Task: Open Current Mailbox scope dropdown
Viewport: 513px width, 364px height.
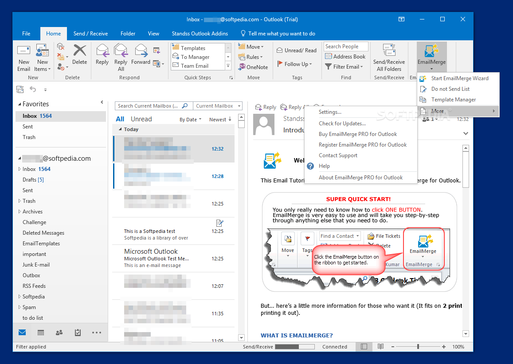Action: click(218, 106)
